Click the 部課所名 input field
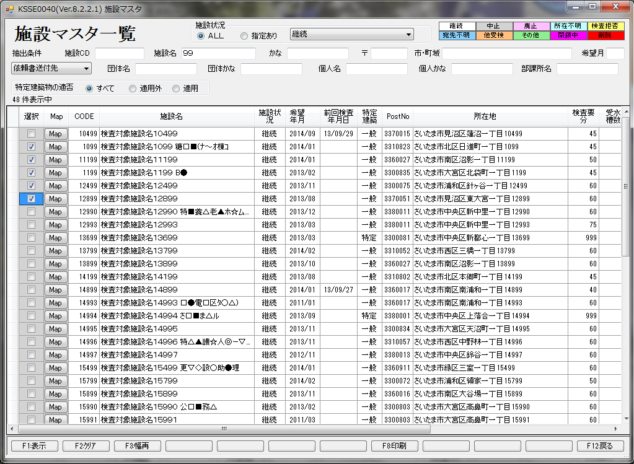The image size is (634, 464). tap(588, 69)
